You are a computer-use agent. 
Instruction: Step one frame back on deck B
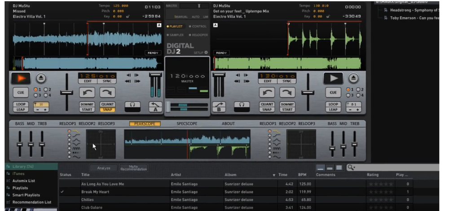(238, 75)
